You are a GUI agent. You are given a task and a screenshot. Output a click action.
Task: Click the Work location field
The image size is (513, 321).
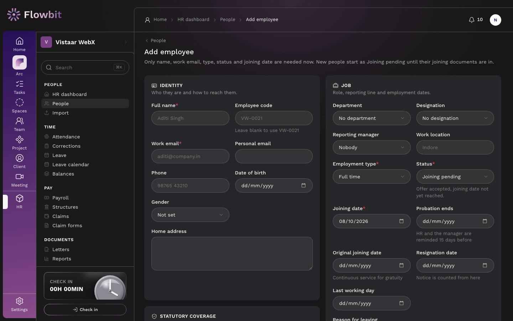455,147
